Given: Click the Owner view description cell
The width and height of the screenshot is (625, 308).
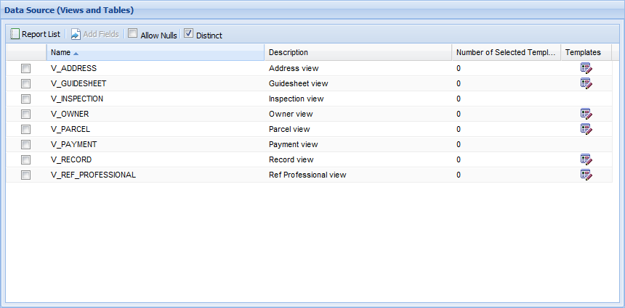Looking at the screenshot, I should pyautogui.click(x=291, y=114).
